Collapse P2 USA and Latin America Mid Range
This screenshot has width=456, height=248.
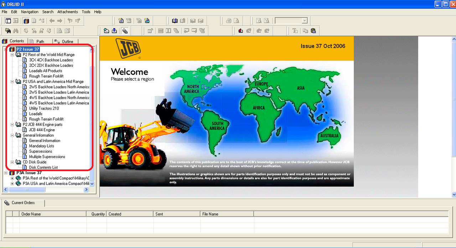[x=12, y=81]
